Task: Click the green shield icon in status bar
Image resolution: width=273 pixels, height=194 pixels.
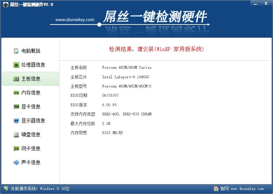Action: 6,189
